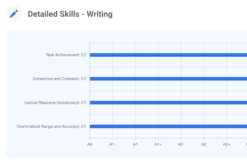Screen dimensions: 247x164
Task: Click the Detailed Skills - Writing heading
Action: coord(70,14)
